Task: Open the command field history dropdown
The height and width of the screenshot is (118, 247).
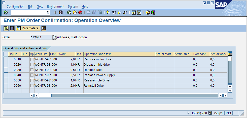Action: pyautogui.click(x=48, y=13)
